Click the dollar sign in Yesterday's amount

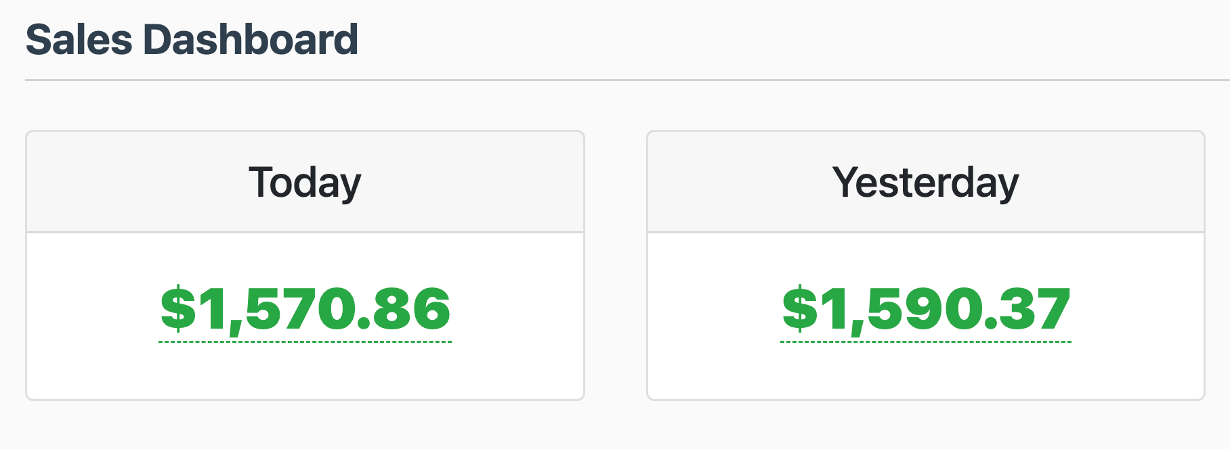tap(799, 308)
